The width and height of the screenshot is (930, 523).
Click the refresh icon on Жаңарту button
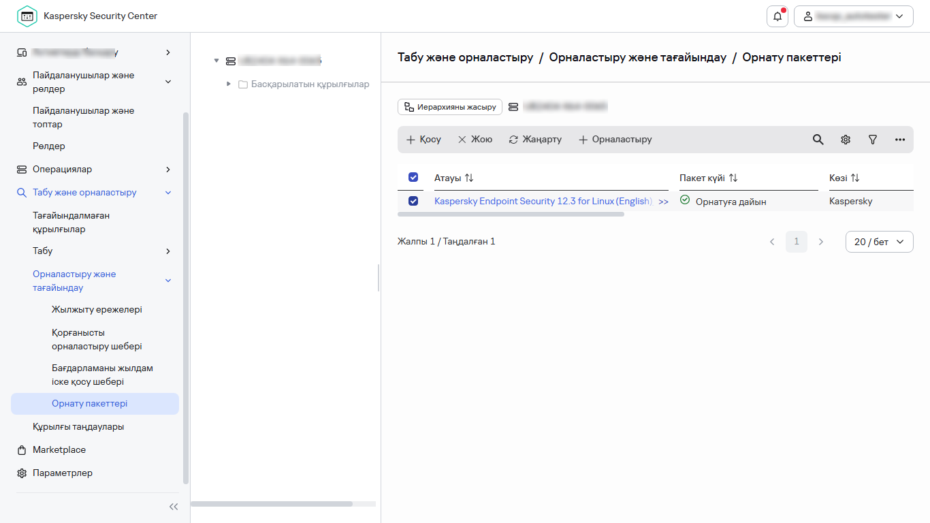coord(513,139)
